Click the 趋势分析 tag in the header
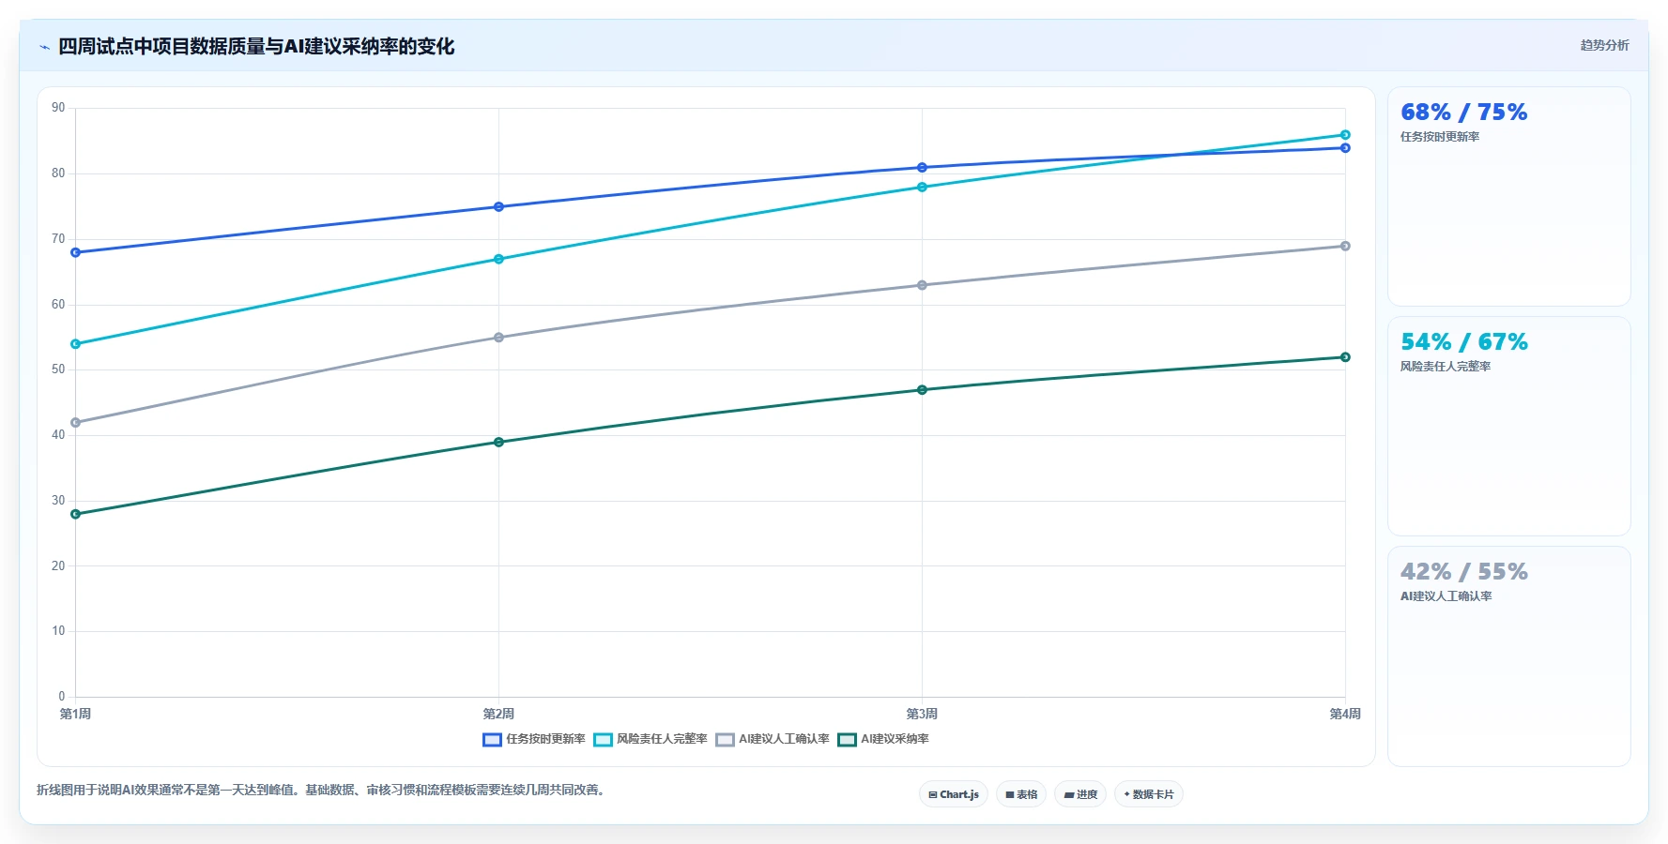 click(x=1604, y=45)
